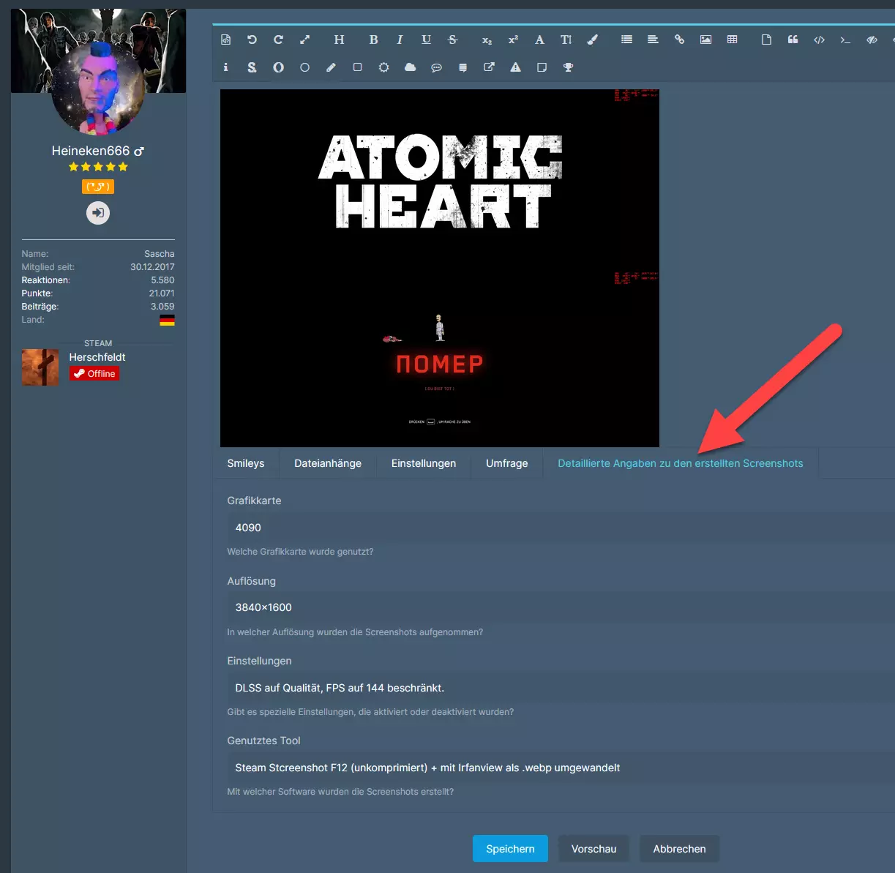The image size is (895, 873).
Task: Click the Speichern button
Action: click(x=510, y=849)
